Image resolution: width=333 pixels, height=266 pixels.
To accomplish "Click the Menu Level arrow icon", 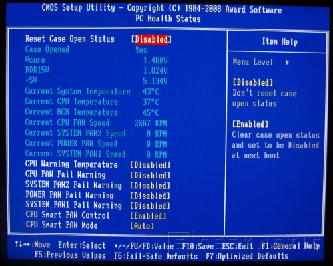I will click(287, 63).
